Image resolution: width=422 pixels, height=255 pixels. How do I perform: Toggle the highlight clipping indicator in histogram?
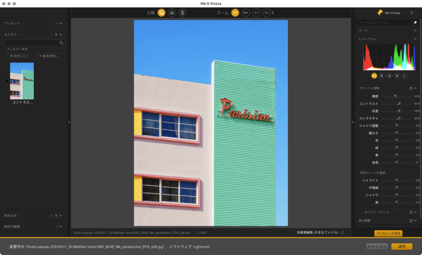415,45
